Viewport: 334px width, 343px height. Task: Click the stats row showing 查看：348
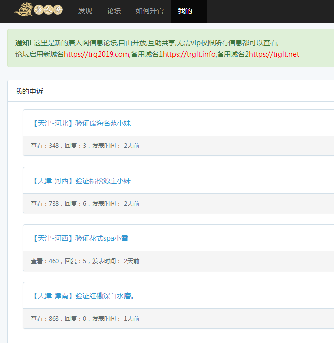tap(85, 146)
